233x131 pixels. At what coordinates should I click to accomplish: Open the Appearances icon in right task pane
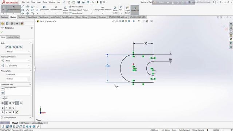[231, 39]
